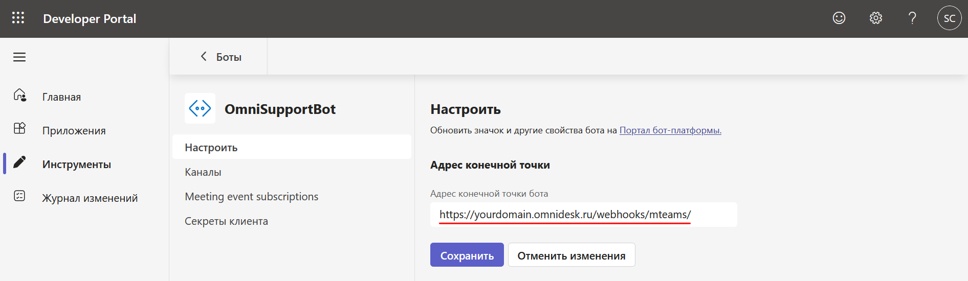Click the Адрес конечной точки heading

pos(490,165)
